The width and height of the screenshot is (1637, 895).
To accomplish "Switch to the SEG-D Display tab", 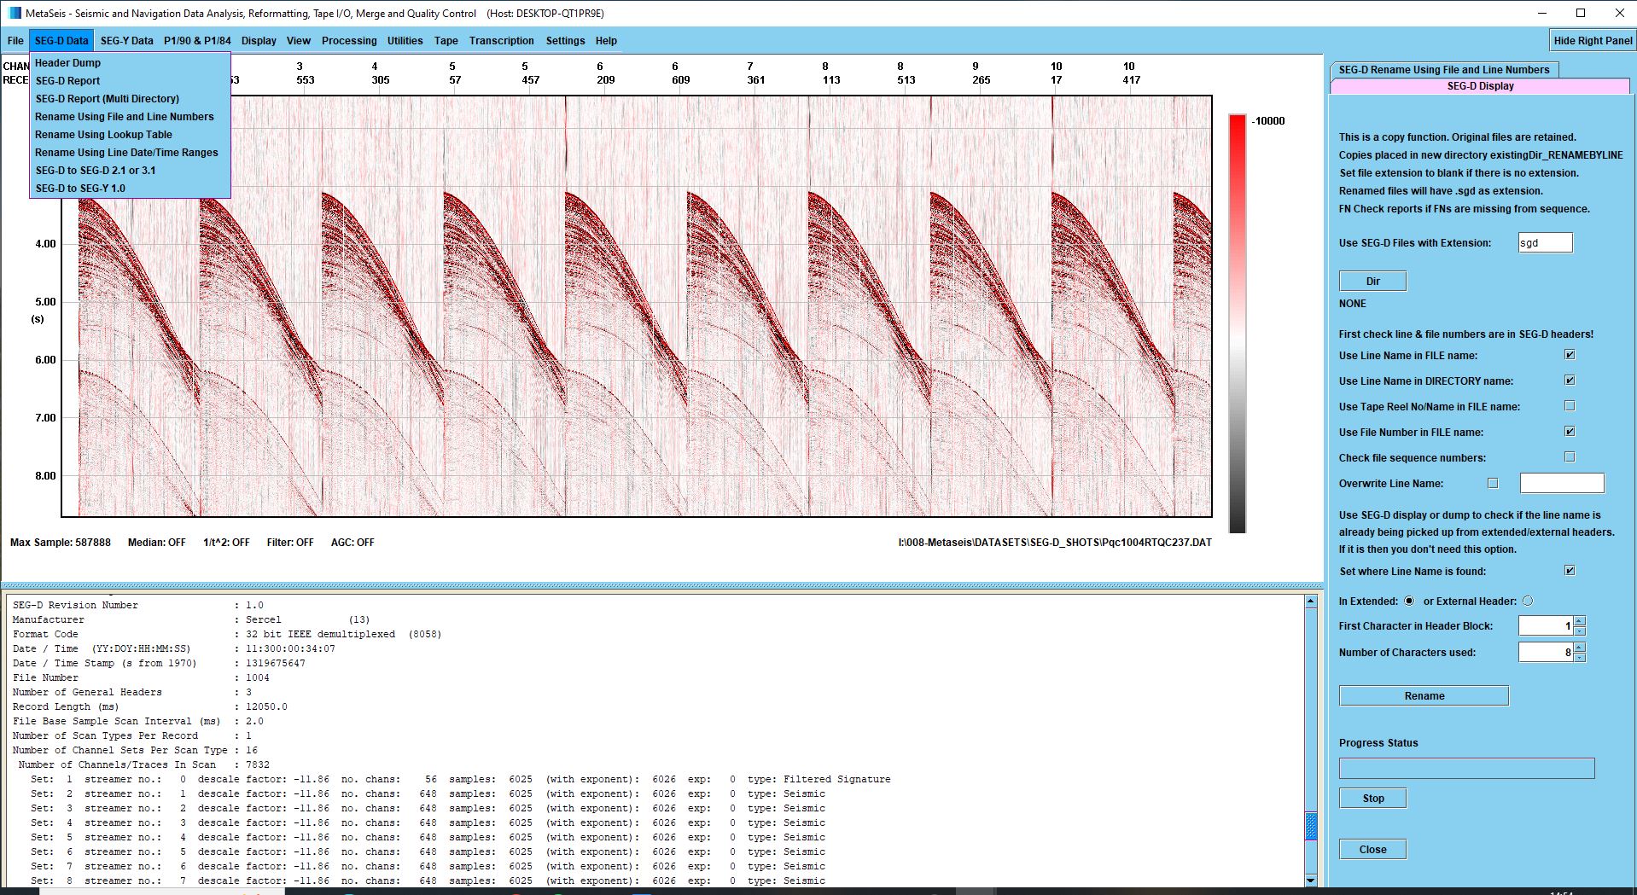I will pyautogui.click(x=1479, y=86).
